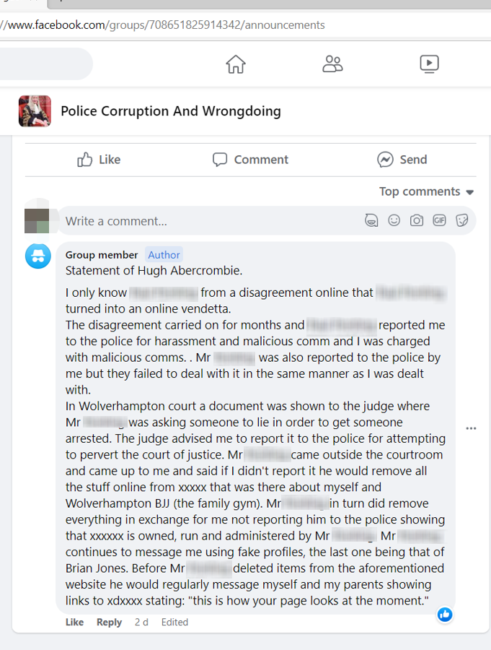View the Edited history link
Screen dimensions: 491x650
pos(174,623)
